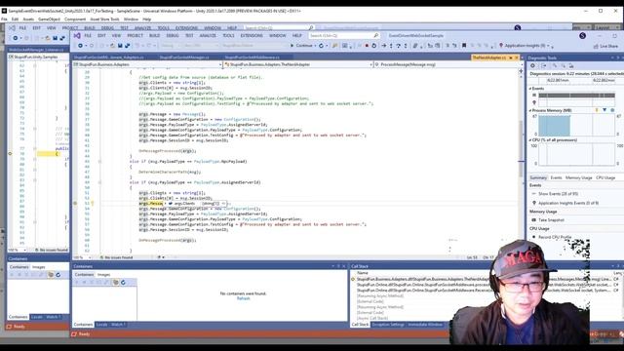Click the lightbulb quick action on line 53
Viewport: 624px width, 351px height.
click(93, 204)
